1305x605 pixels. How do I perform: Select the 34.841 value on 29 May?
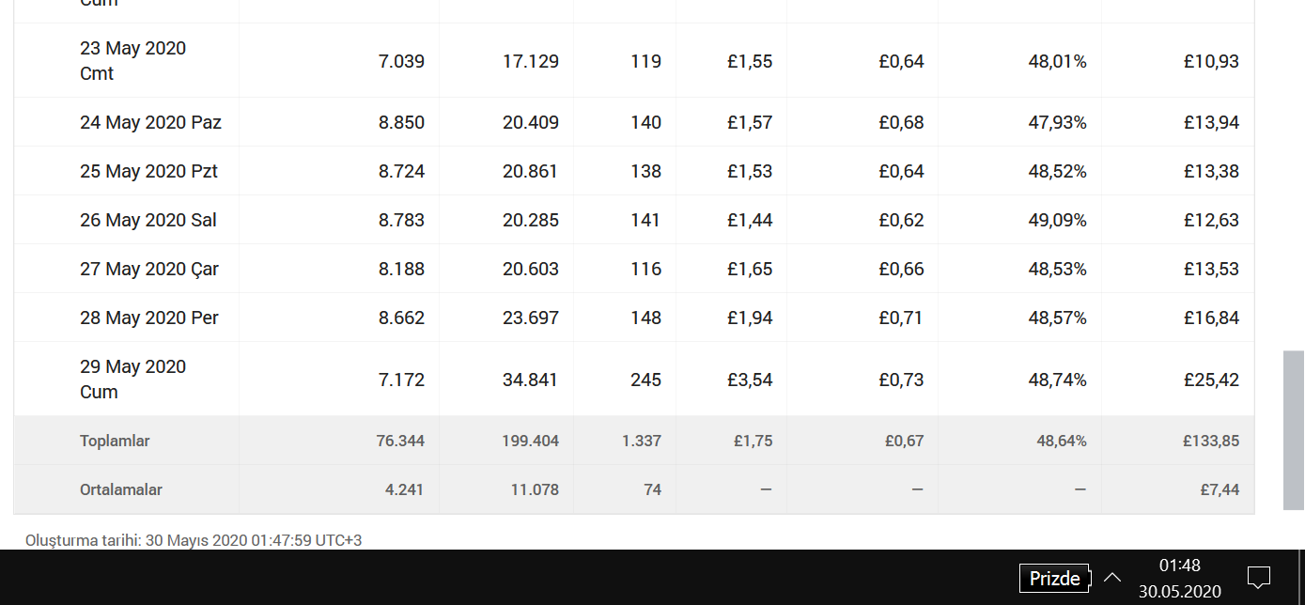pyautogui.click(x=530, y=380)
